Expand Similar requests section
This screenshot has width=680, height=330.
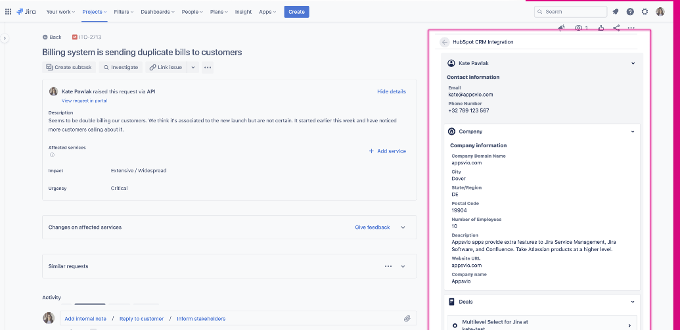(x=403, y=266)
